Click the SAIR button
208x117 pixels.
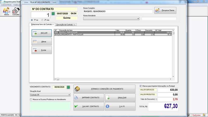click(x=120, y=106)
